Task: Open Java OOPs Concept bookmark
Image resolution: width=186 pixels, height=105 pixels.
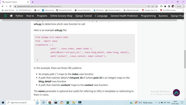Action: coord(169,10)
